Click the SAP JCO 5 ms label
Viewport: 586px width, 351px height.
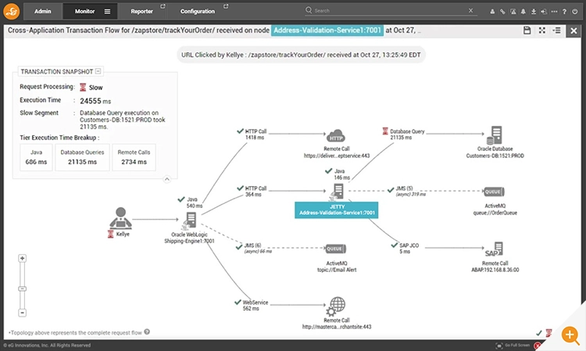[409, 249]
